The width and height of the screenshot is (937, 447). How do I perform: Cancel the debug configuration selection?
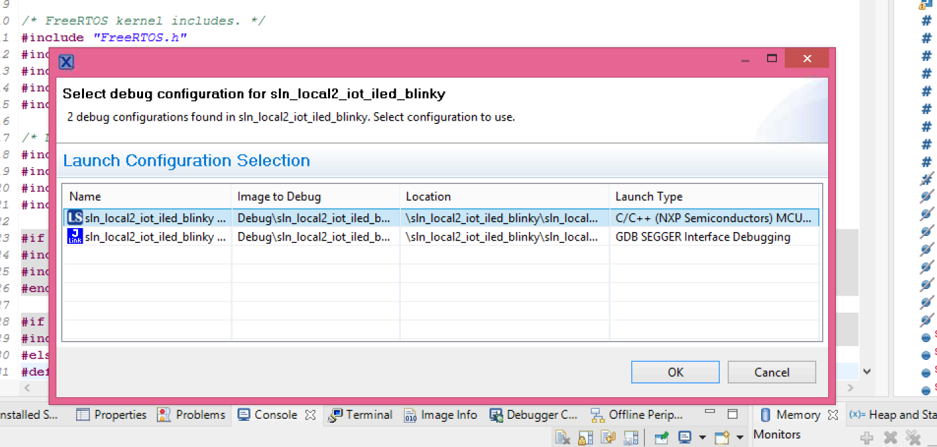772,372
